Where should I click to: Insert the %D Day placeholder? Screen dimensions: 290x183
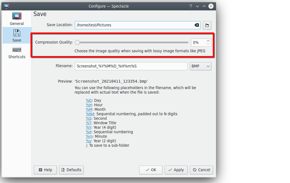(89, 100)
